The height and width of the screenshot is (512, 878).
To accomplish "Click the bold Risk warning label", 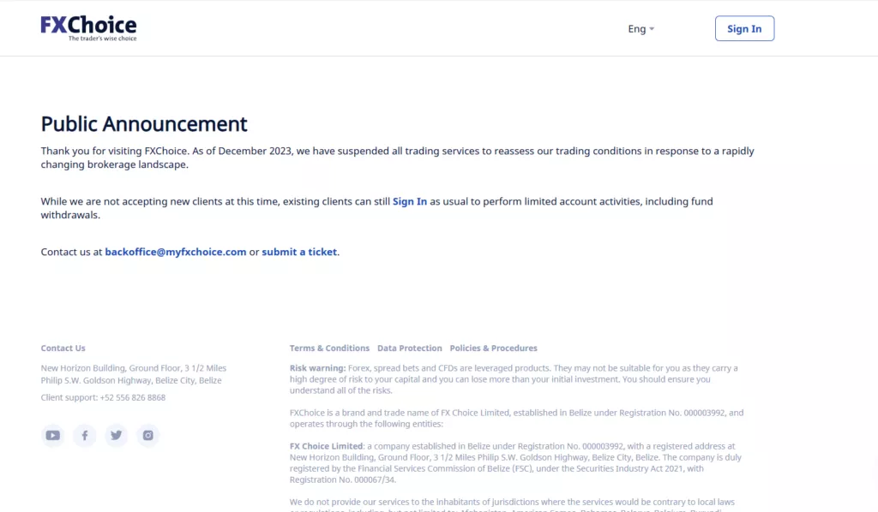I will pos(317,368).
